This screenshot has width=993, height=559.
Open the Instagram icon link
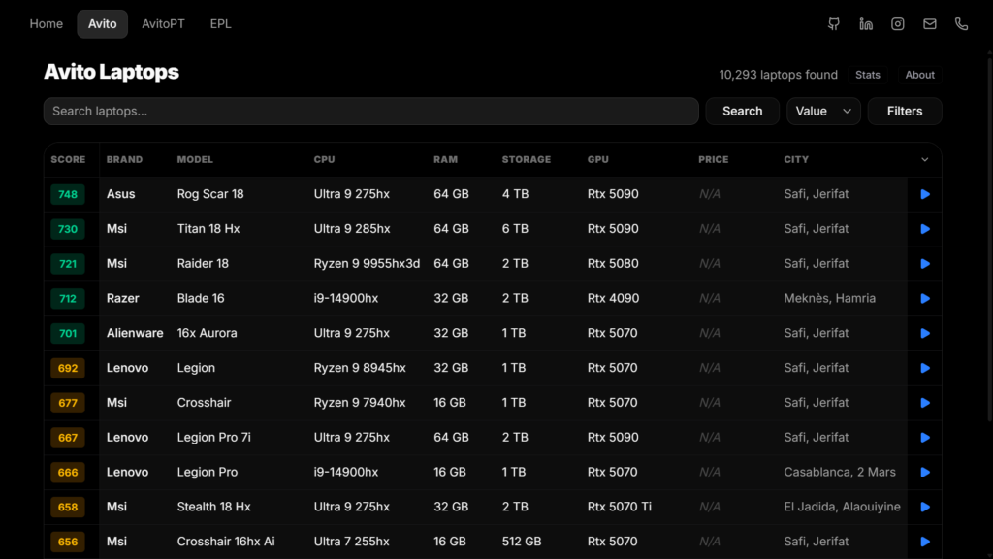pyautogui.click(x=897, y=24)
